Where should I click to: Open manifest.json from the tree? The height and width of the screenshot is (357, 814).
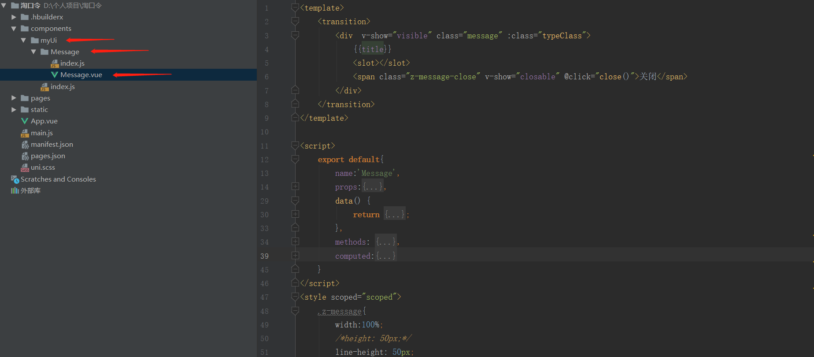coord(52,145)
